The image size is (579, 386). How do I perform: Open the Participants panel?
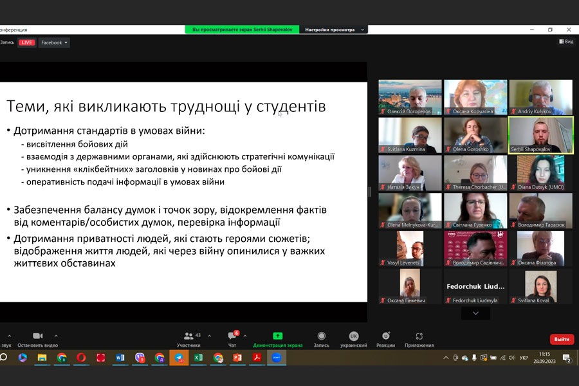pos(188,336)
